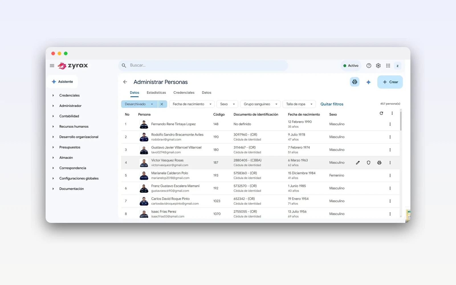Click the Fecha de nacimiento column header

pyautogui.click(x=304, y=115)
